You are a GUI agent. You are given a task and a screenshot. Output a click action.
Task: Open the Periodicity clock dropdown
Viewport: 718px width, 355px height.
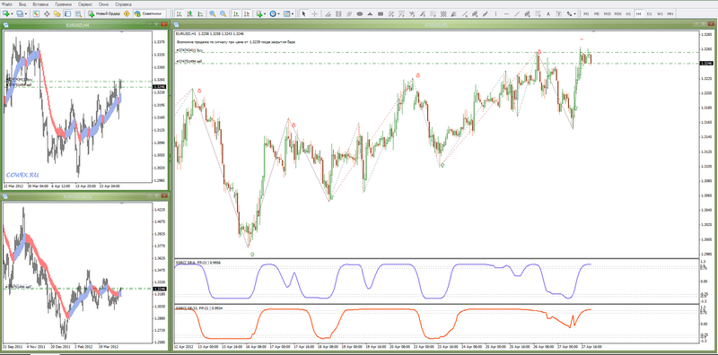pos(274,13)
